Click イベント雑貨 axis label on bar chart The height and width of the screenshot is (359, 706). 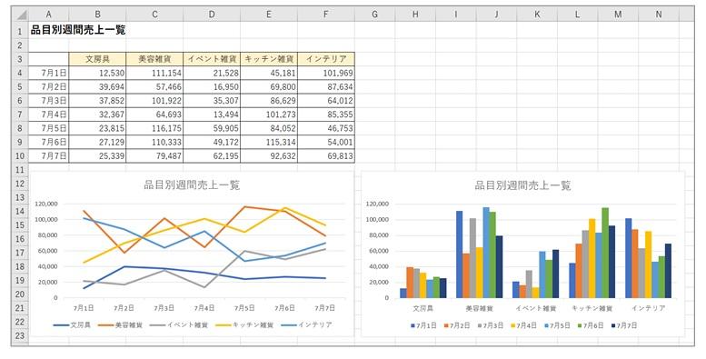pyautogui.click(x=536, y=308)
